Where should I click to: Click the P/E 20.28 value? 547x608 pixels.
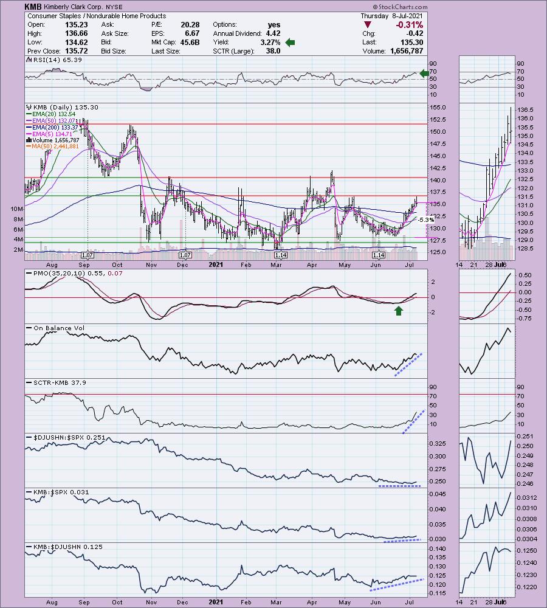tap(190, 24)
